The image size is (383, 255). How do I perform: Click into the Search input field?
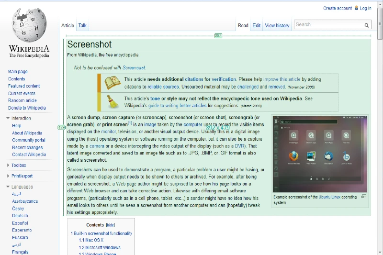tap(328, 25)
